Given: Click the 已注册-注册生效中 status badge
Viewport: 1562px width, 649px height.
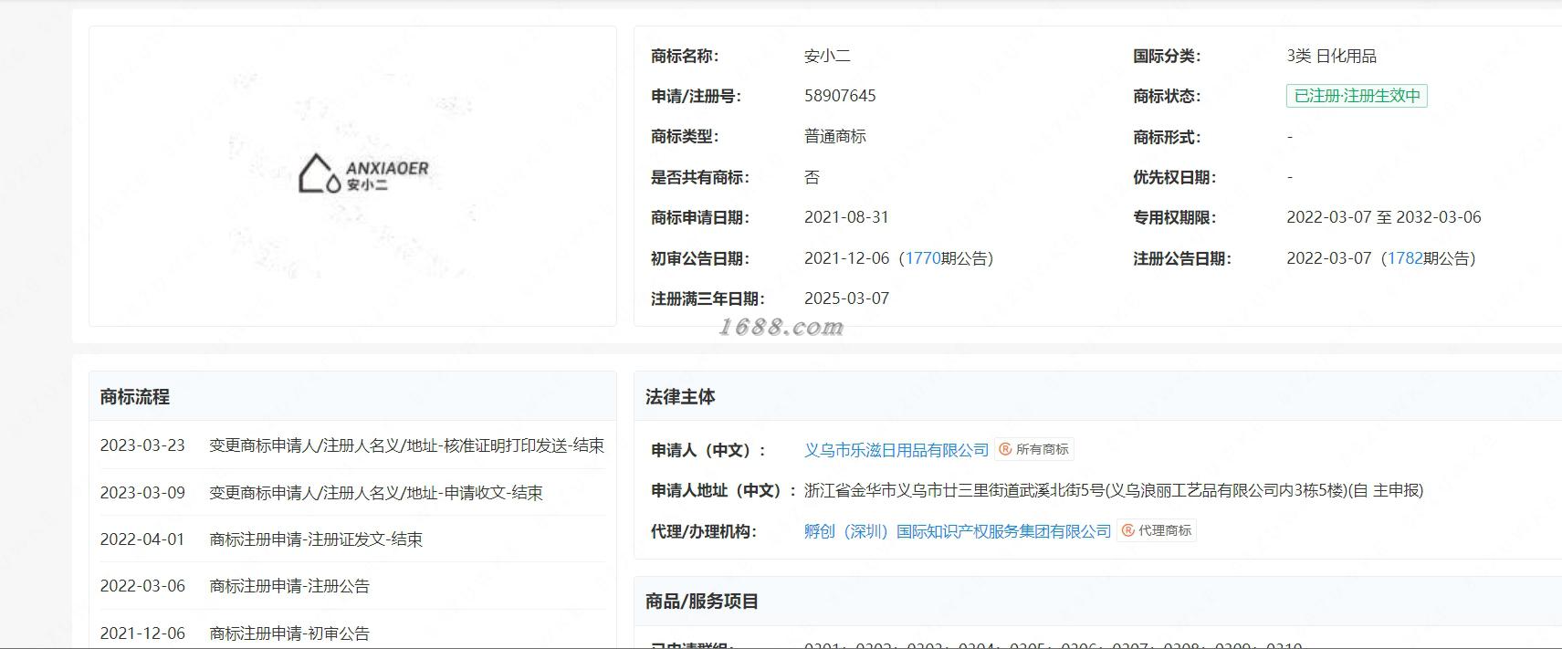Looking at the screenshot, I should point(1357,96).
